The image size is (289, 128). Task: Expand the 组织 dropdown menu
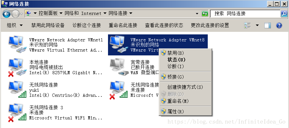pos(15,25)
